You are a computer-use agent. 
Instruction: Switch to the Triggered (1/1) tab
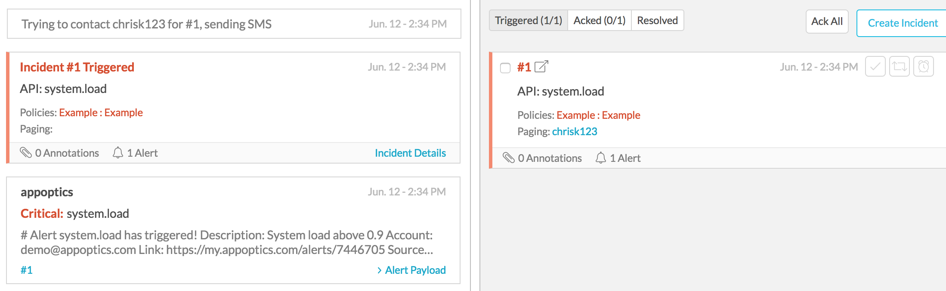(x=528, y=21)
